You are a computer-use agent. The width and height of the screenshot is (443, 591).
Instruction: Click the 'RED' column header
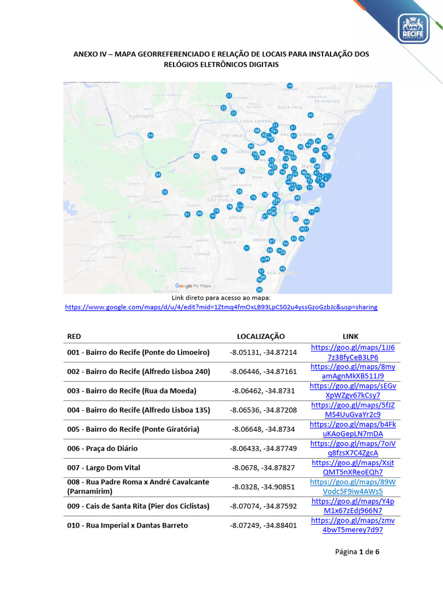tap(74, 336)
